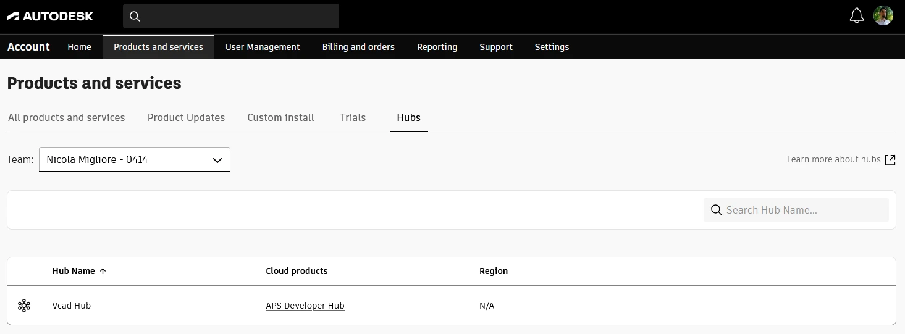Select the Product Updates tab

(186, 117)
